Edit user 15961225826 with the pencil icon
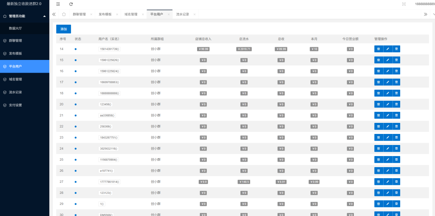This screenshot has height=216, width=435. (387, 60)
